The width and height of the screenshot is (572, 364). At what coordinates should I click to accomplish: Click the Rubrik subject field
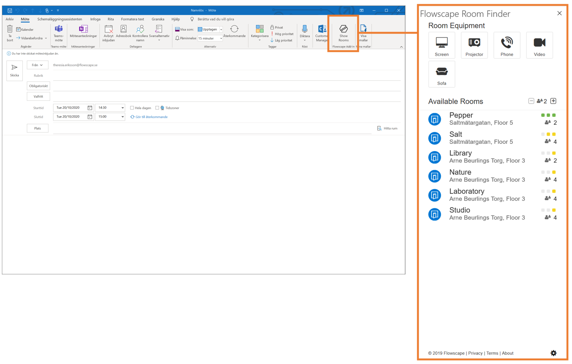pos(227,76)
